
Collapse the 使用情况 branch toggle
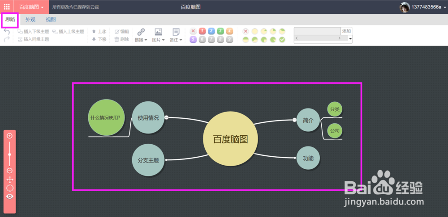pyautogui.click(x=167, y=117)
